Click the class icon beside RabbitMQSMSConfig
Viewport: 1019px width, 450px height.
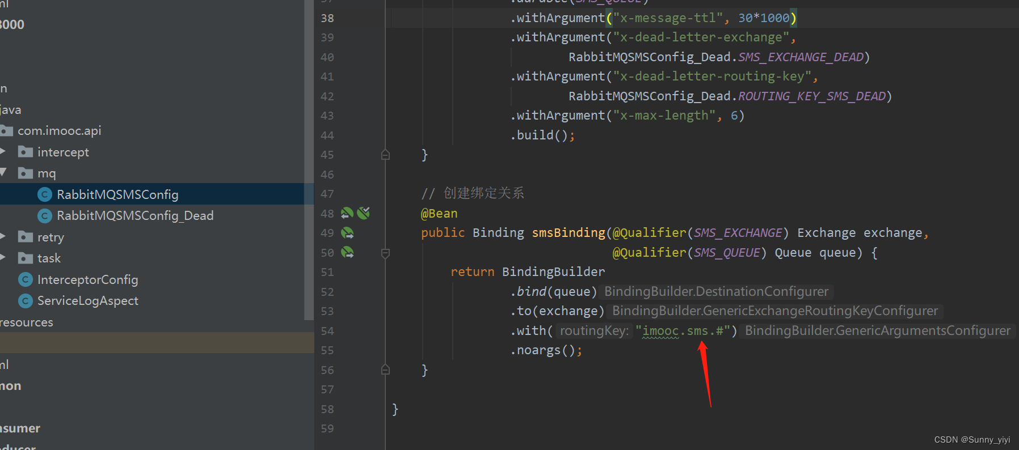point(45,194)
